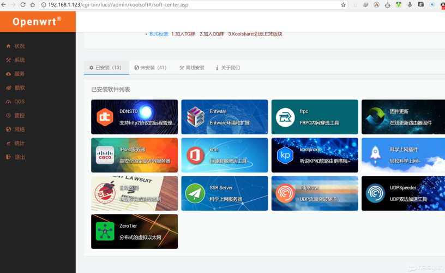Click the home icon beside 状况
The width and height of the screenshot is (445, 273).
pos(8,46)
